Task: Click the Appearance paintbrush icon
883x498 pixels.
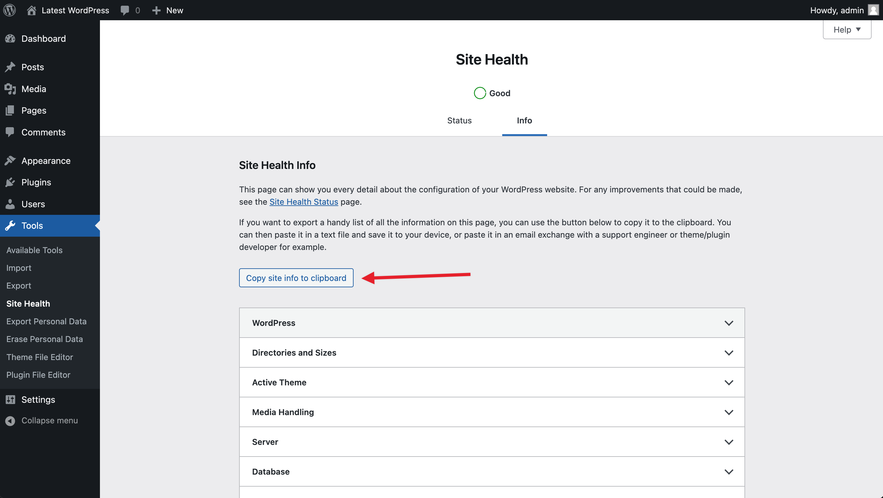Action: click(10, 160)
